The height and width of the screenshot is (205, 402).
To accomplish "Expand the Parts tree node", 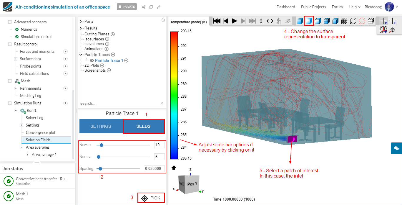I will click(x=81, y=21).
